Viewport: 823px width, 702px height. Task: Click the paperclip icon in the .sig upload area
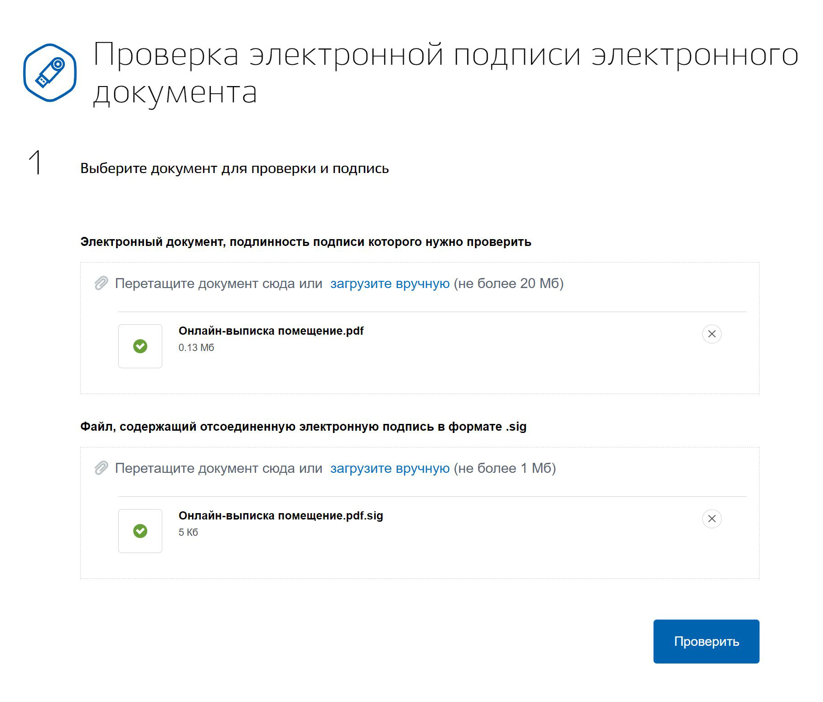pos(101,468)
